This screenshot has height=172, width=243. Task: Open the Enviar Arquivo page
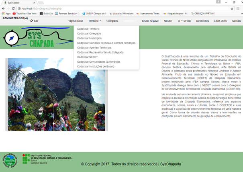point(150,20)
